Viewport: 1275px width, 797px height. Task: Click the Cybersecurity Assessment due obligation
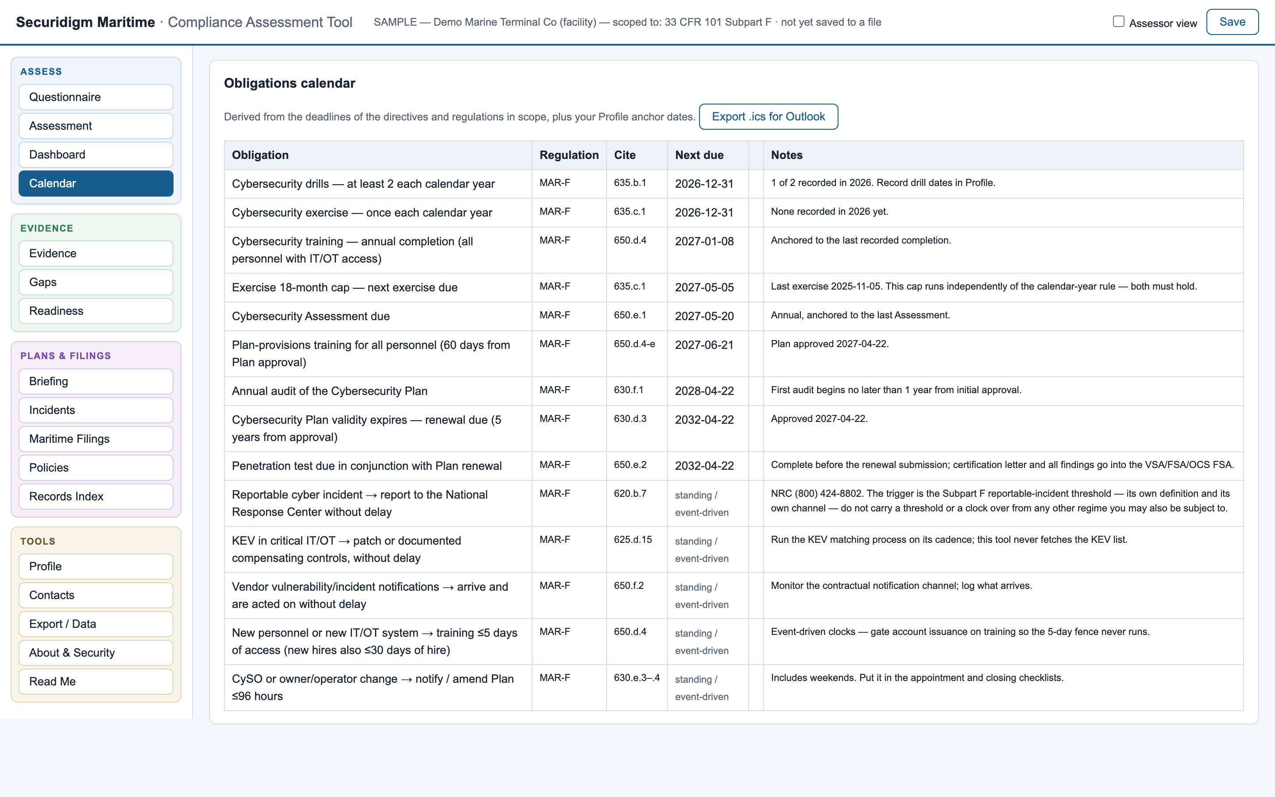(311, 316)
